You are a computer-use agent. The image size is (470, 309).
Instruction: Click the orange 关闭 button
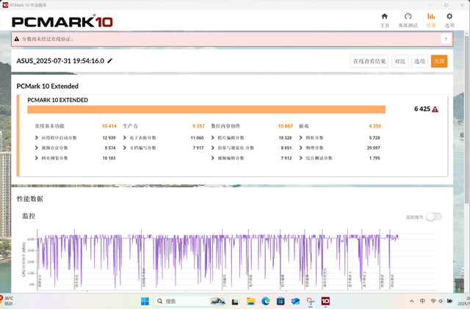pos(439,61)
